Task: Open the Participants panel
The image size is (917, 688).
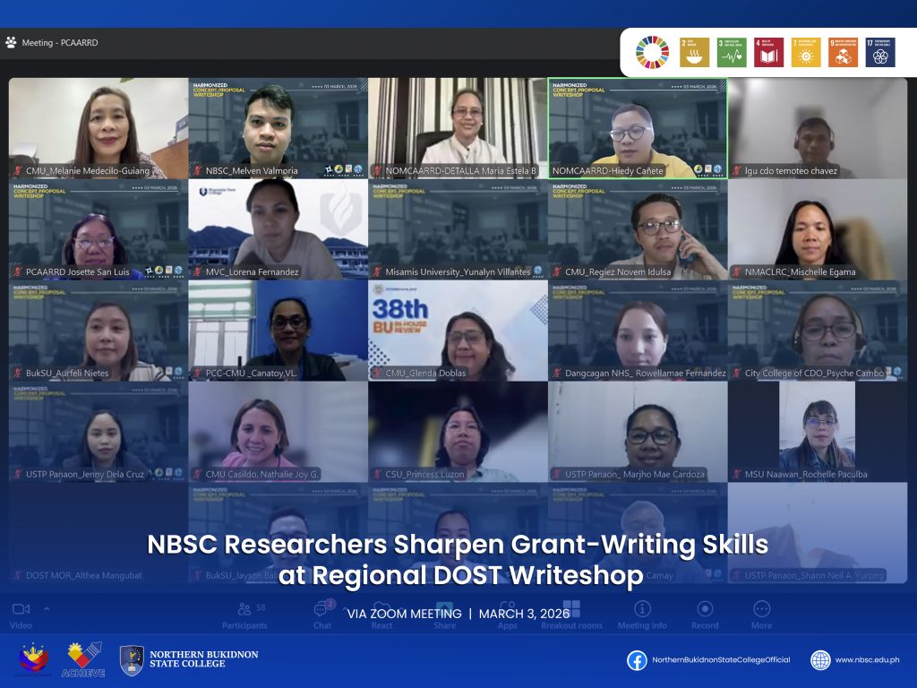Action: [244, 615]
